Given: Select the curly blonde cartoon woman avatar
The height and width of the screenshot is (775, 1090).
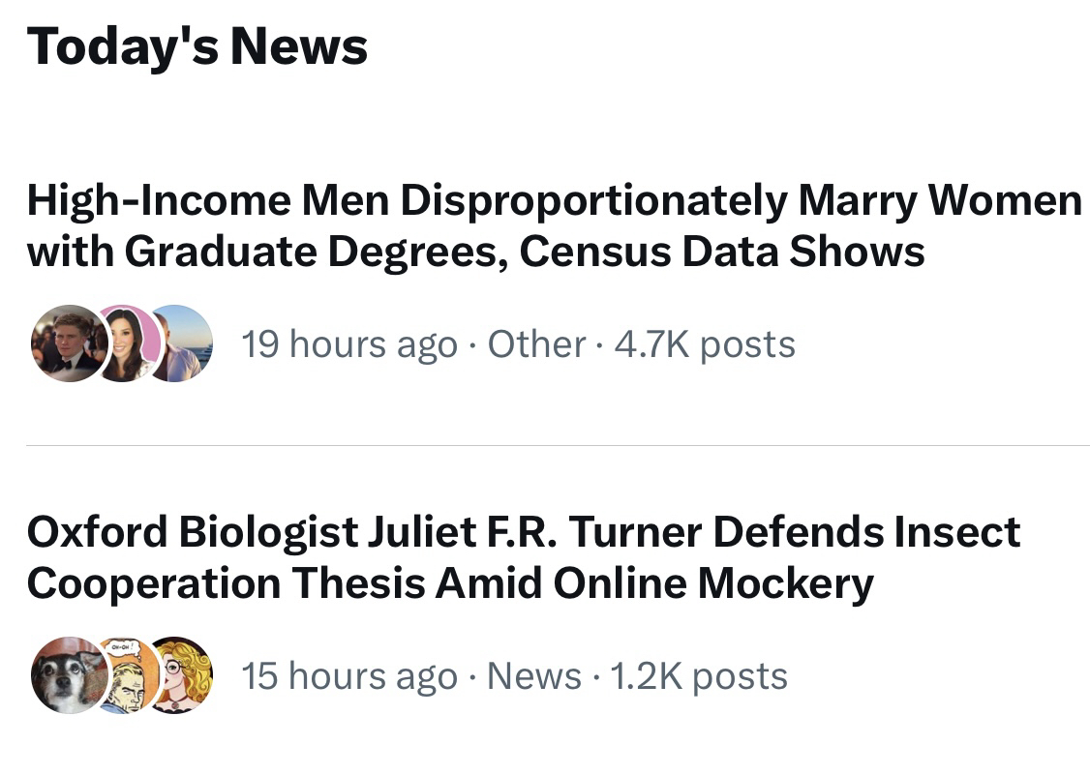Looking at the screenshot, I should coord(184,674).
